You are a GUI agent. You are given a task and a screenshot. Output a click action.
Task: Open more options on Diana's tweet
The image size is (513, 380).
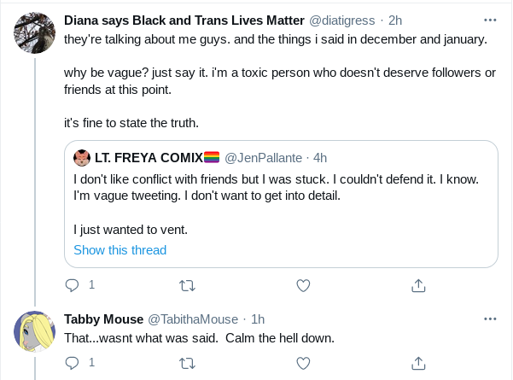tap(490, 20)
